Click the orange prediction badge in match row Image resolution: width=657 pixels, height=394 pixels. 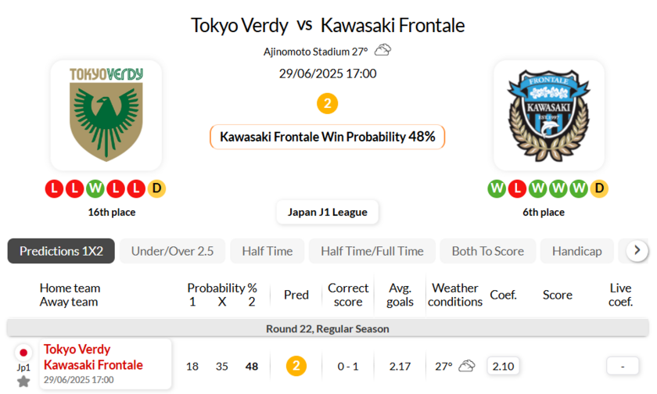[296, 366]
